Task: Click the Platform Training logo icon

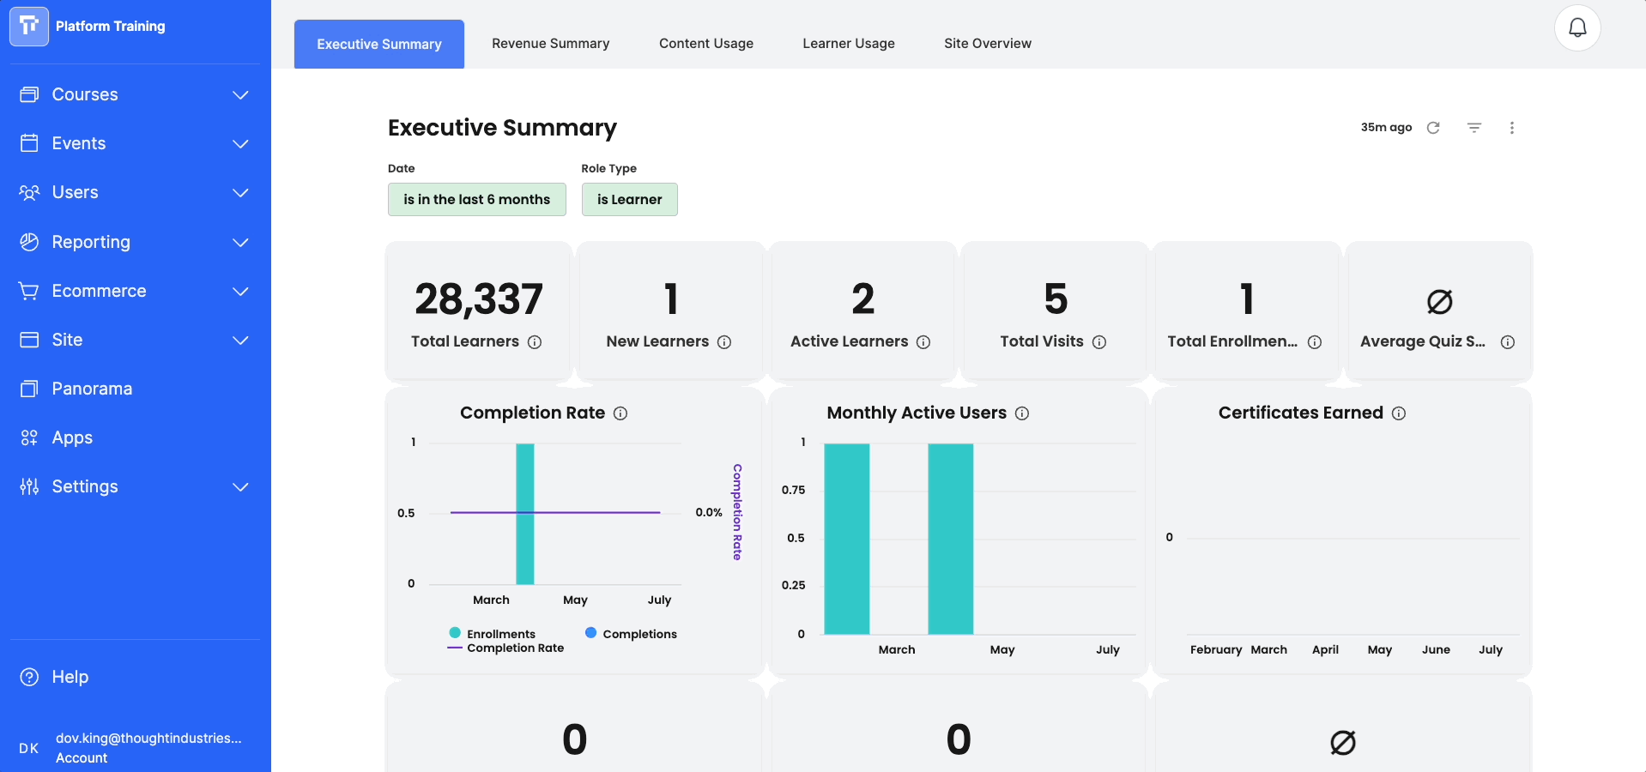Action: 29,26
